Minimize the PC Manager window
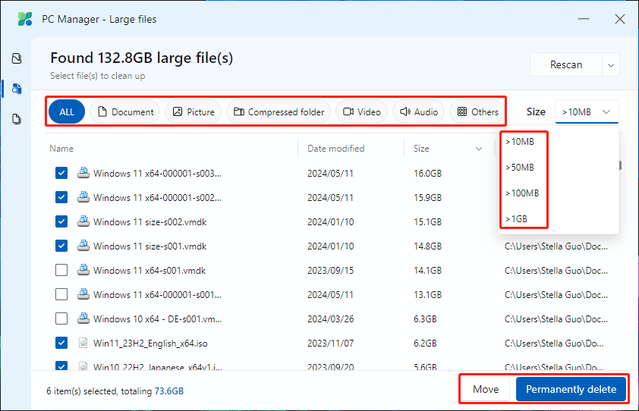The height and width of the screenshot is (411, 639). [584, 19]
